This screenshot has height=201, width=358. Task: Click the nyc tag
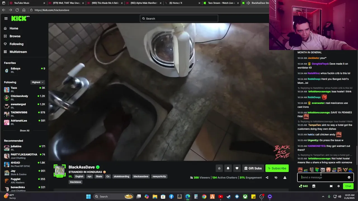[89, 176]
